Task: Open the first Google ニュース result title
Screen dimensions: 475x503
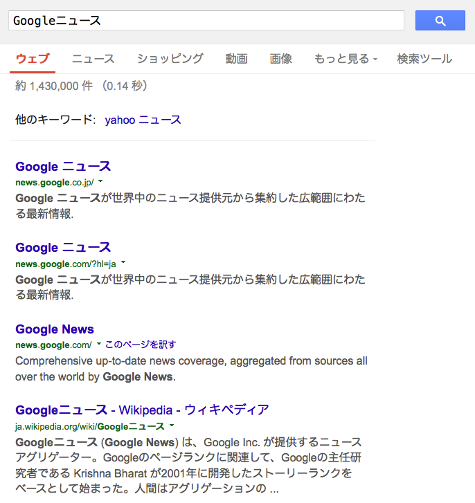Action: [x=63, y=167]
